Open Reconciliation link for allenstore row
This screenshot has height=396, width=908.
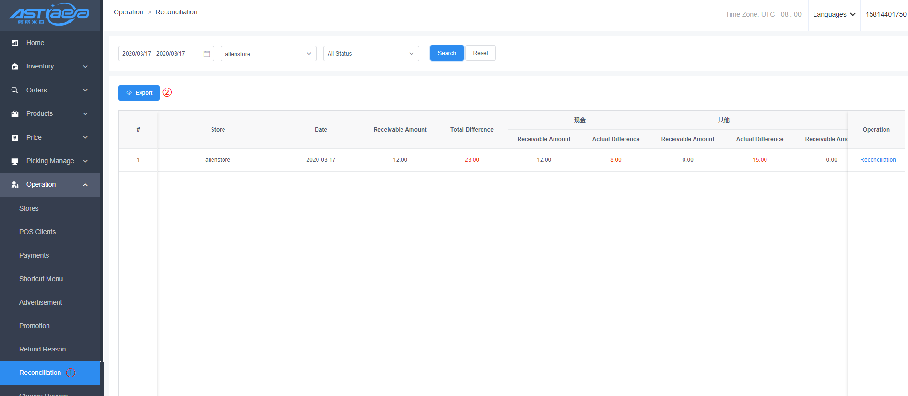tap(877, 160)
